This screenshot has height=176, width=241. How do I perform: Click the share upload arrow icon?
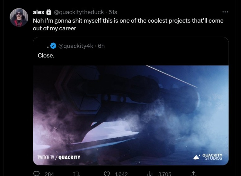click(193, 174)
